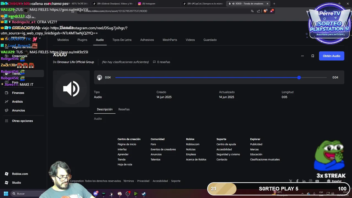The width and height of the screenshot is (352, 198).
Task: Click the Noticias footer link
Action: coord(191,150)
